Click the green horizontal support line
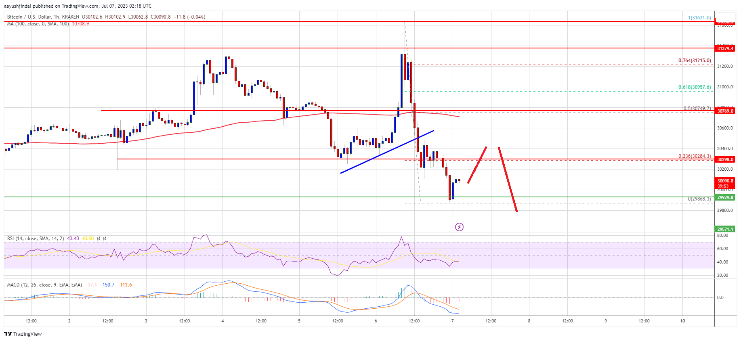 point(359,197)
